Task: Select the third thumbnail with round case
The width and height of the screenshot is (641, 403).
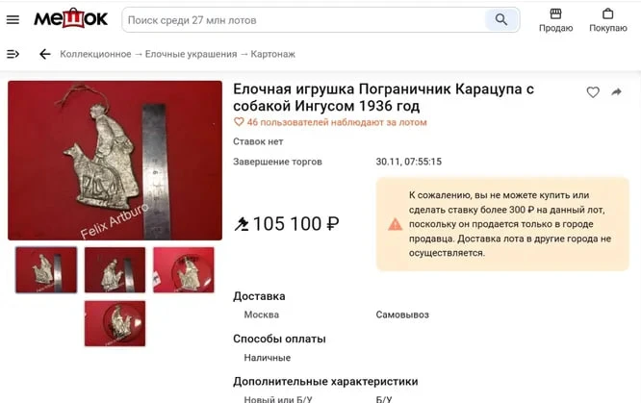Action: click(x=184, y=269)
